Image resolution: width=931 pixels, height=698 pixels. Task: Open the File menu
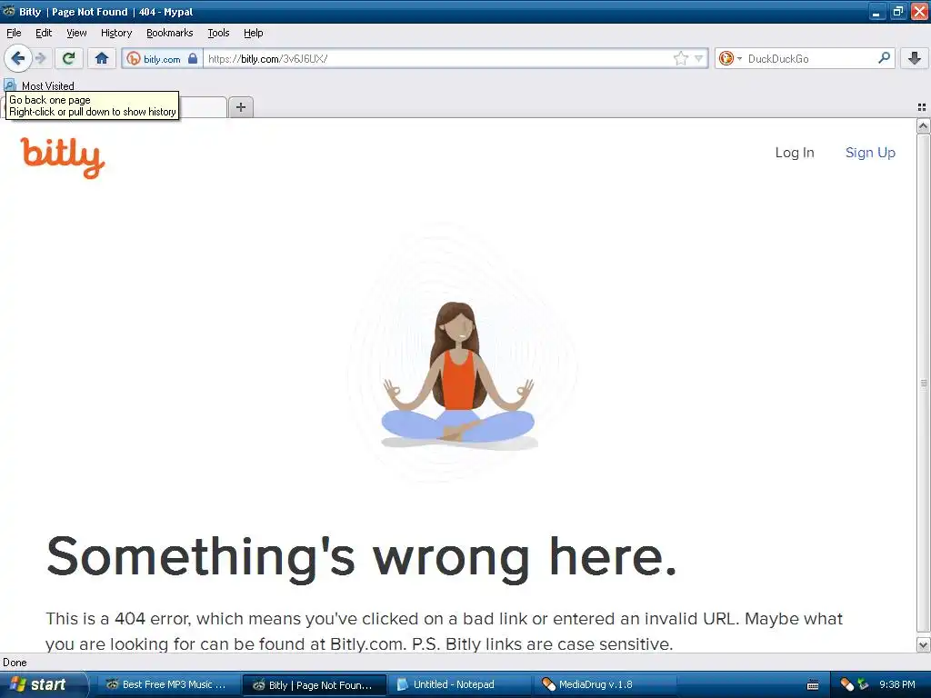(14, 33)
